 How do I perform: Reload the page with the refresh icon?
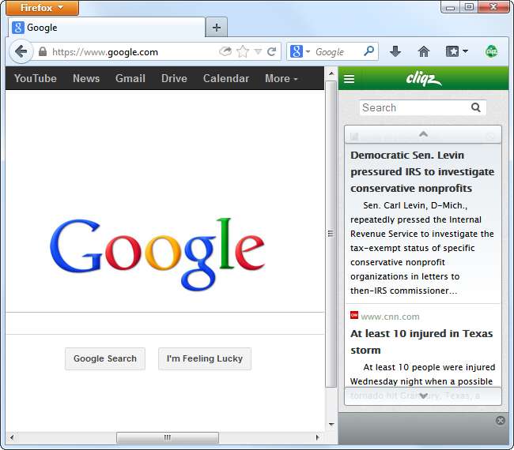(271, 52)
